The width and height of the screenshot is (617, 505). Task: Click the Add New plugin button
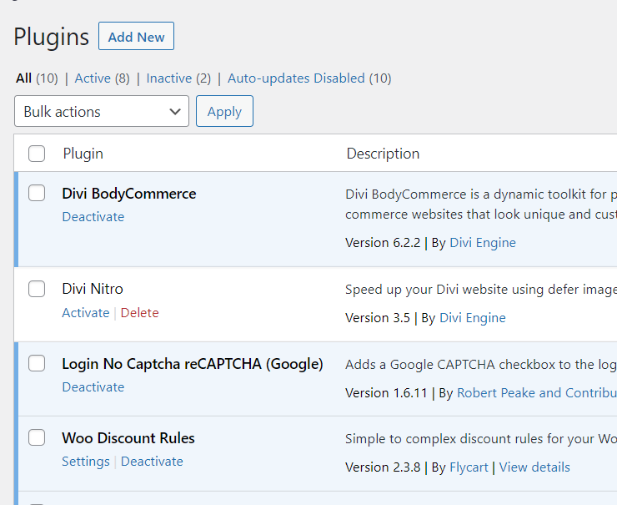(136, 37)
